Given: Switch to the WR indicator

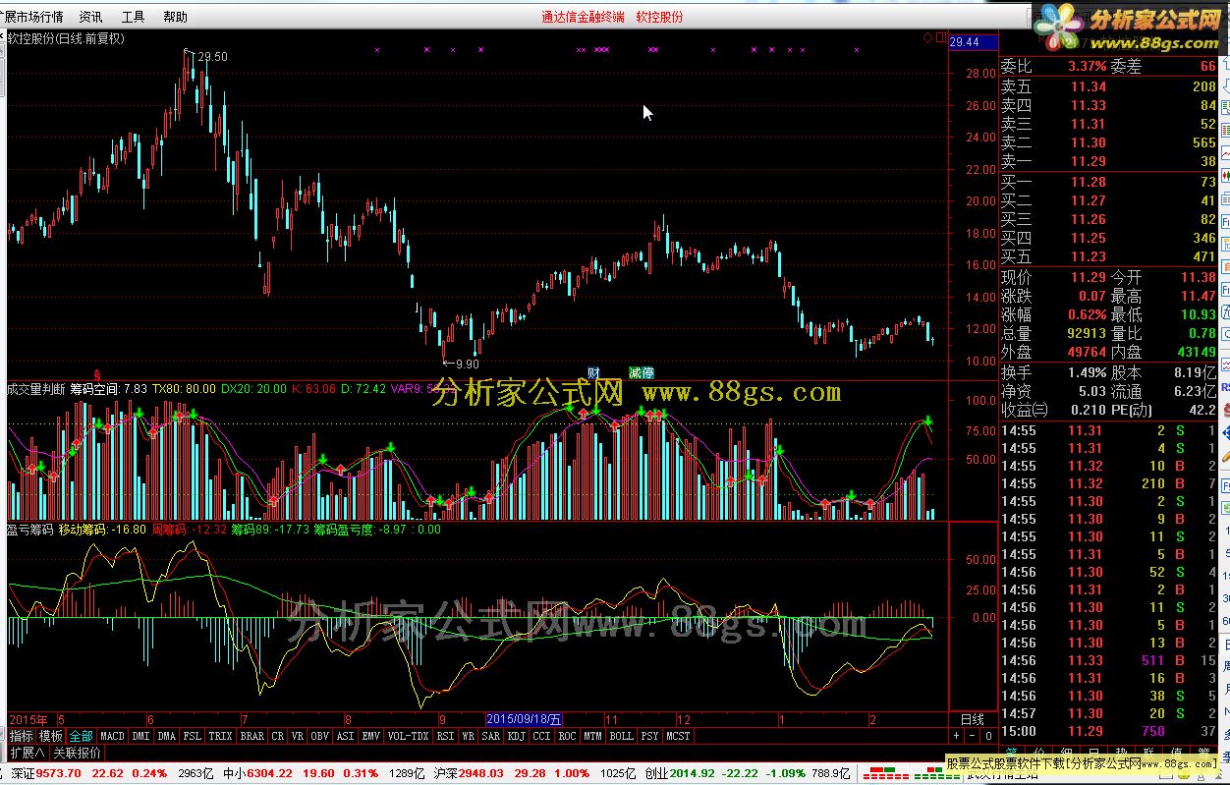Looking at the screenshot, I should [469, 736].
